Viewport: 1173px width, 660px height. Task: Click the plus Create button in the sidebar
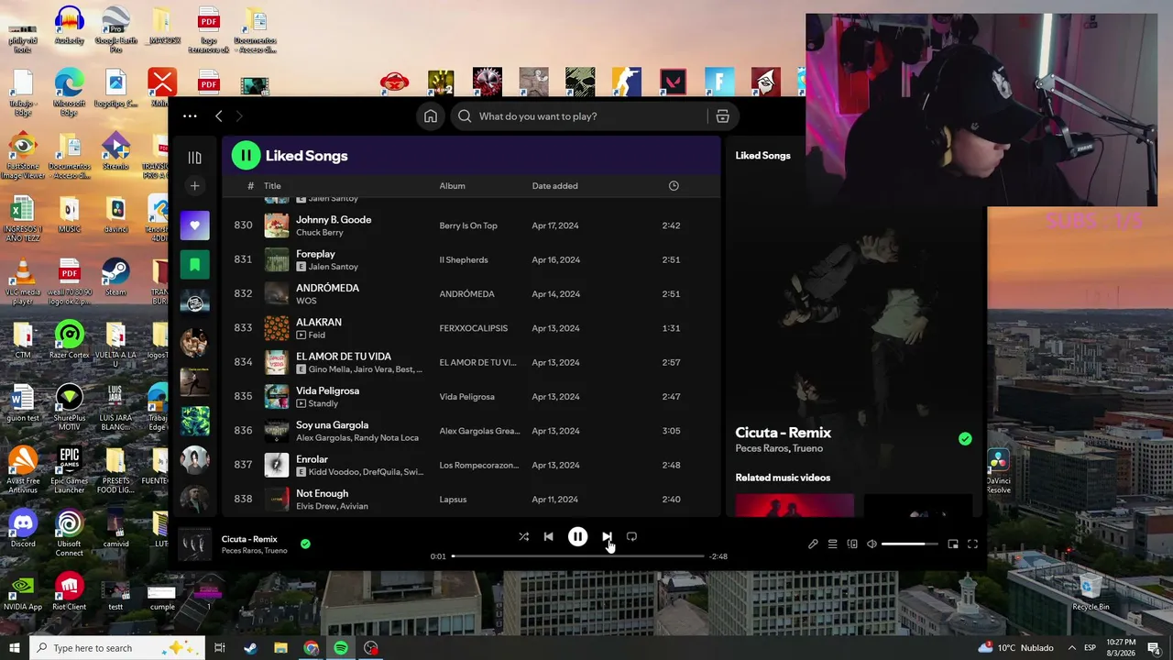(x=194, y=186)
